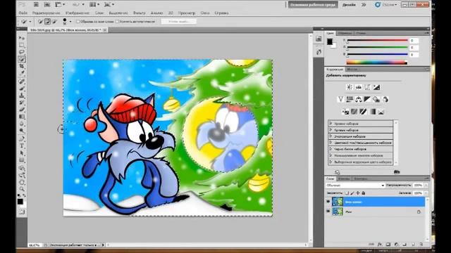Viewport: 451px width, 253px height.
Task: Add a Color Balance adjustment
Action: (359, 100)
